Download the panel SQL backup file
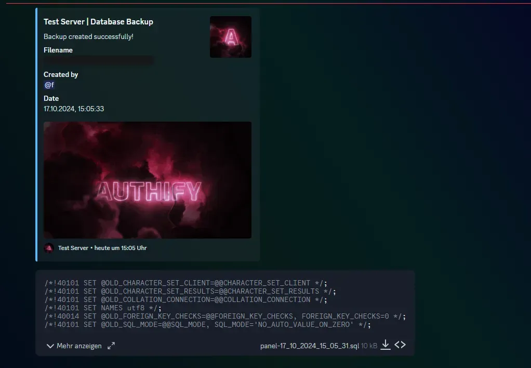This screenshot has width=531, height=368. click(386, 345)
